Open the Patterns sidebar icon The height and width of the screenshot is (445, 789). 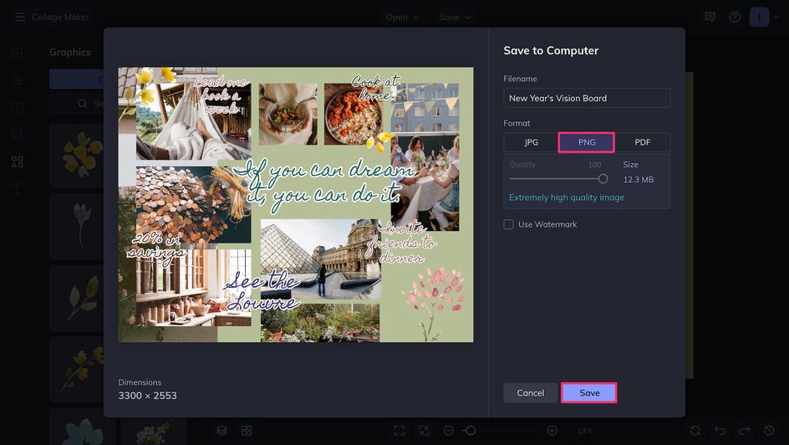17,135
